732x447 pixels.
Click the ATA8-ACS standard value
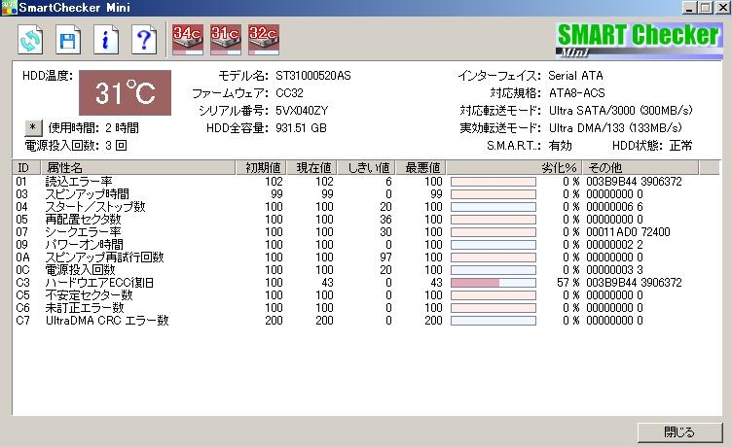(x=577, y=92)
